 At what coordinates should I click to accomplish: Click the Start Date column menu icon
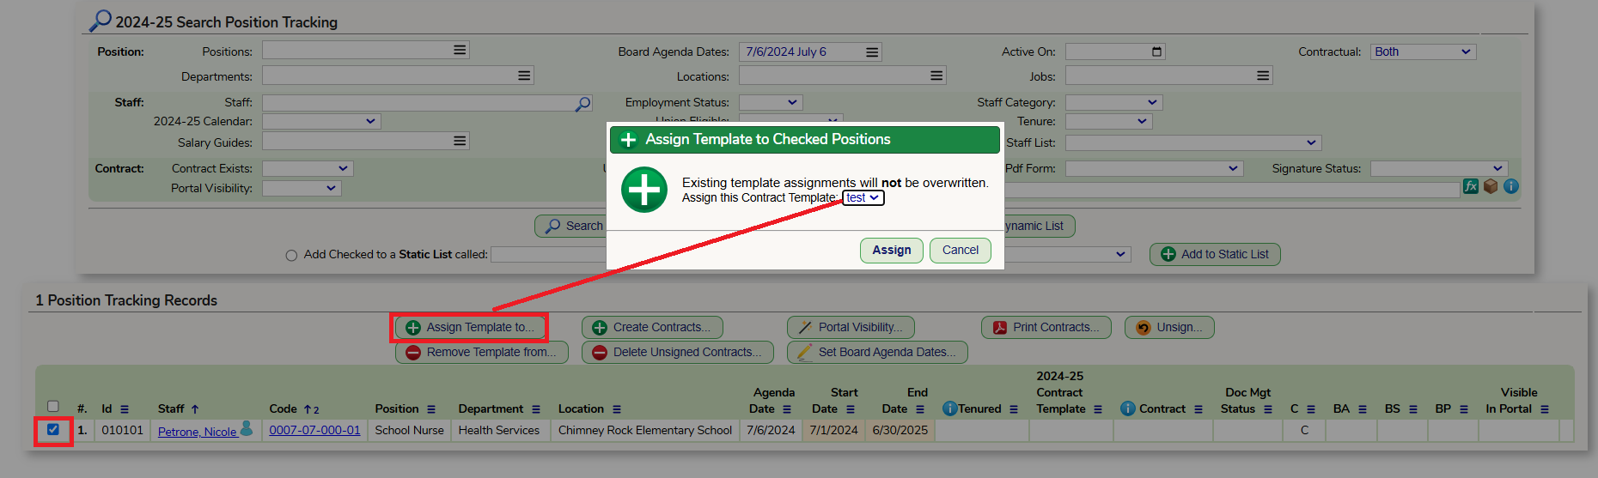(851, 409)
